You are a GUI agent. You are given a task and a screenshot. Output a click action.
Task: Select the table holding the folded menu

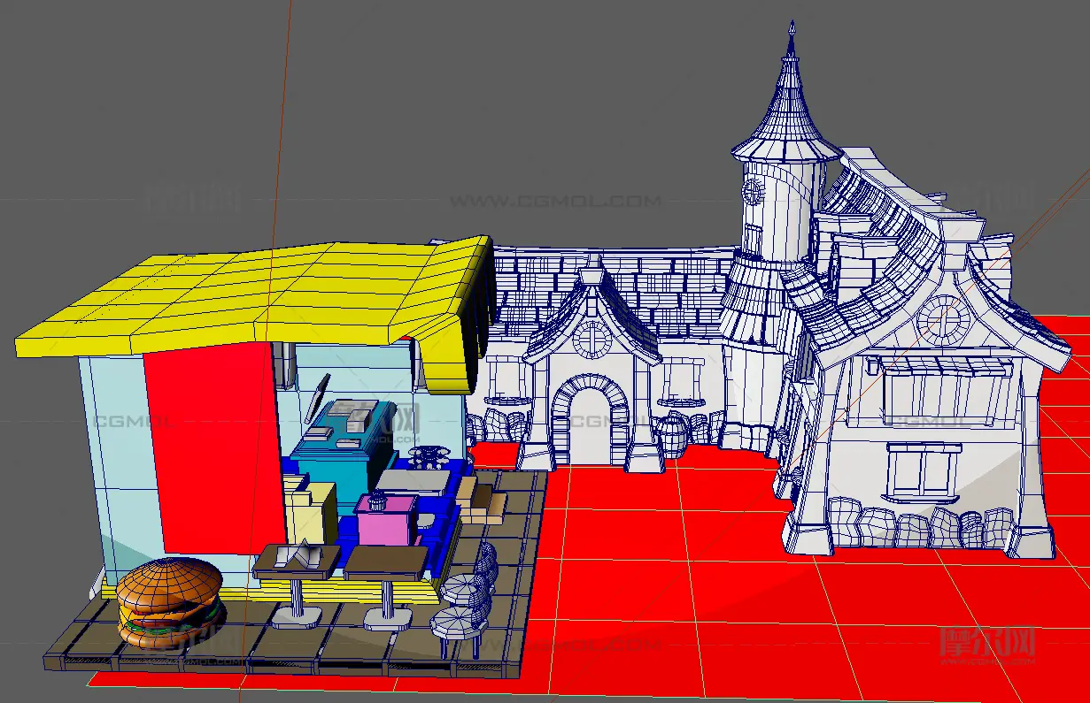[296, 562]
